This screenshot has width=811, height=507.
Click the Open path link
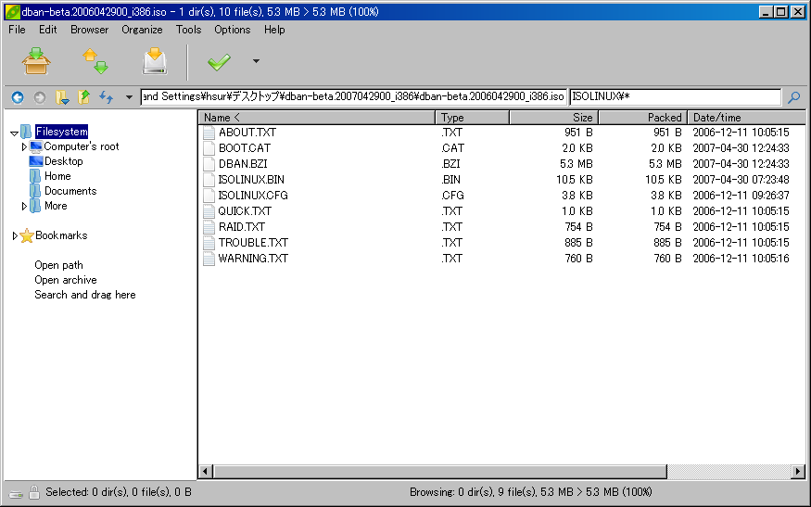pos(58,265)
